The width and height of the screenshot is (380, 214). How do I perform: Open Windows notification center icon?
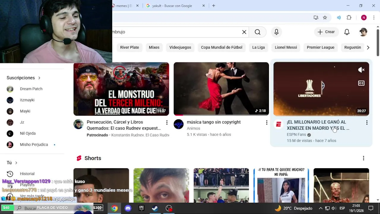point(371,208)
